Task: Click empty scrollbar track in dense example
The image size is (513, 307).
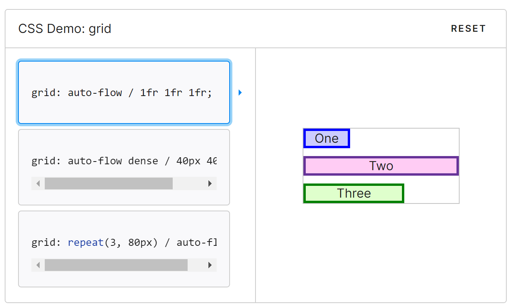Action: click(188, 183)
